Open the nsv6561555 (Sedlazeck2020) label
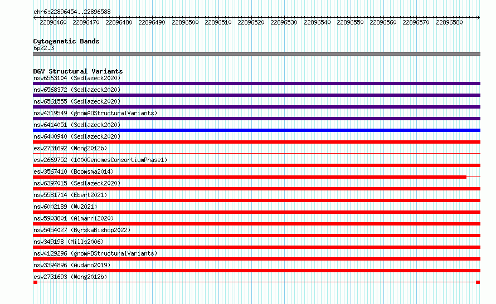Viewport: 496px width, 304px height. point(77,101)
